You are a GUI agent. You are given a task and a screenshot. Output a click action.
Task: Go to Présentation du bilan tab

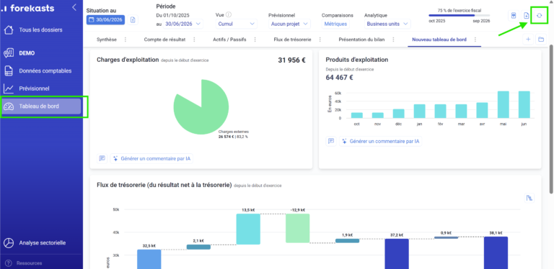point(362,40)
